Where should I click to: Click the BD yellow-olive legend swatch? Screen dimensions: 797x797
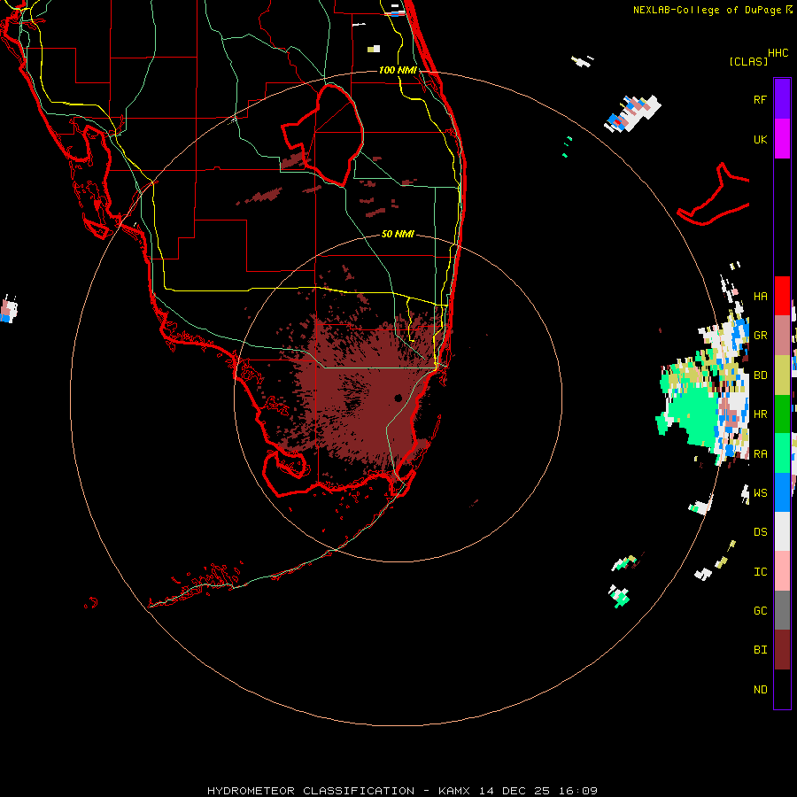[782, 375]
